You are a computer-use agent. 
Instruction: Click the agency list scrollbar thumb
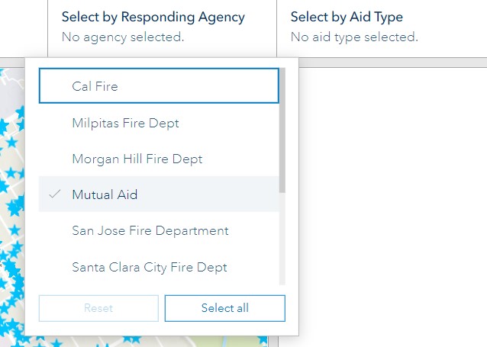point(282,130)
